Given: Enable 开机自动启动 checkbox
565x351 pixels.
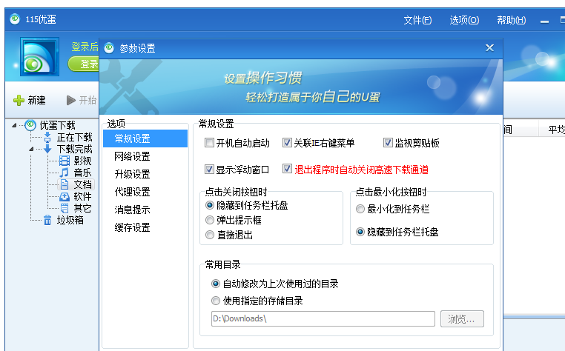Looking at the screenshot, I should pos(209,143).
